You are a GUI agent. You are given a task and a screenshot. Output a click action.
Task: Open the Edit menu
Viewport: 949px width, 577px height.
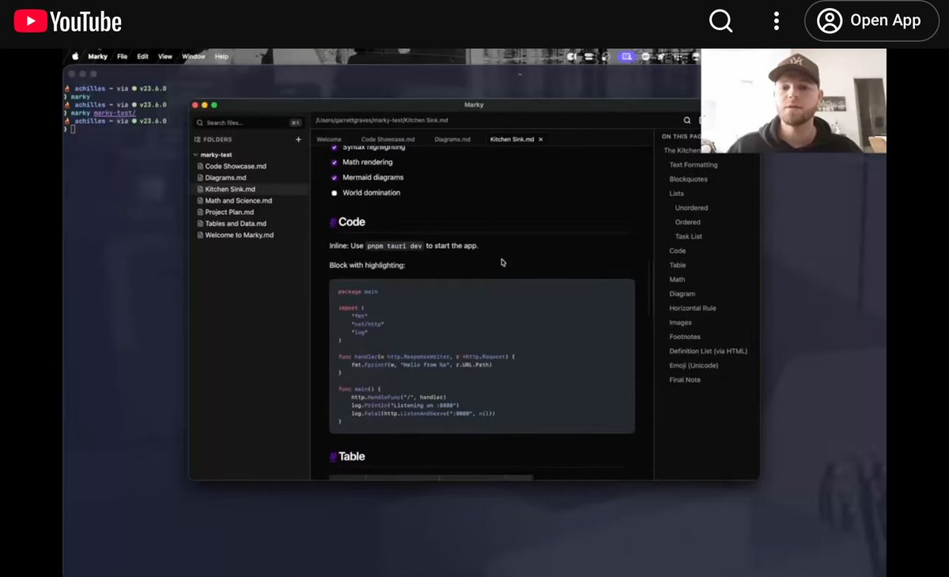pos(142,56)
